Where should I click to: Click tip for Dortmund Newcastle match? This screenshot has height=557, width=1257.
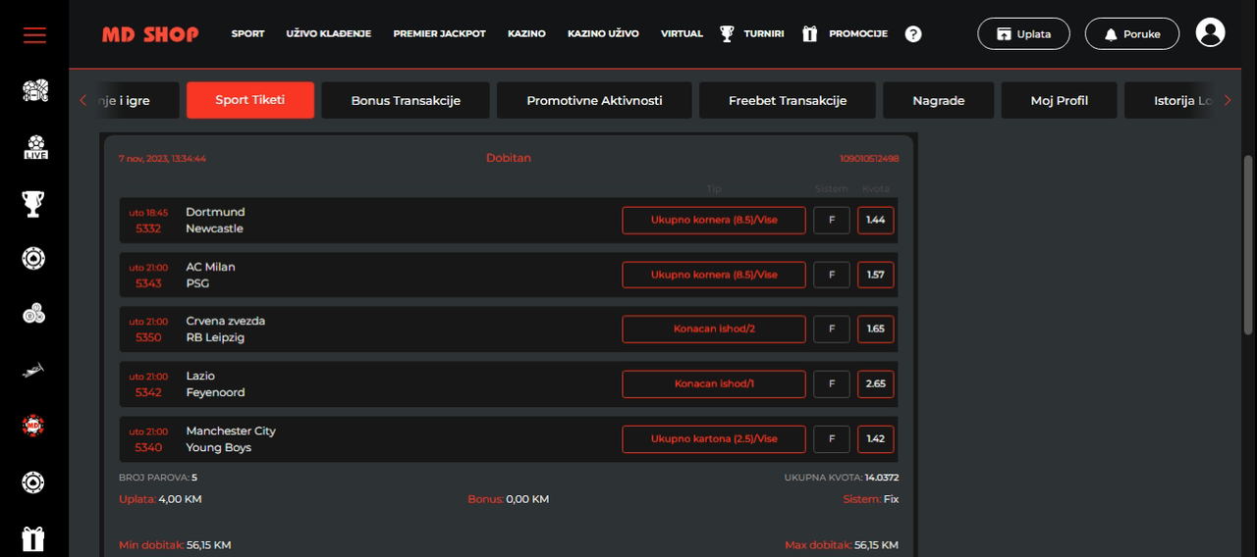(x=714, y=220)
